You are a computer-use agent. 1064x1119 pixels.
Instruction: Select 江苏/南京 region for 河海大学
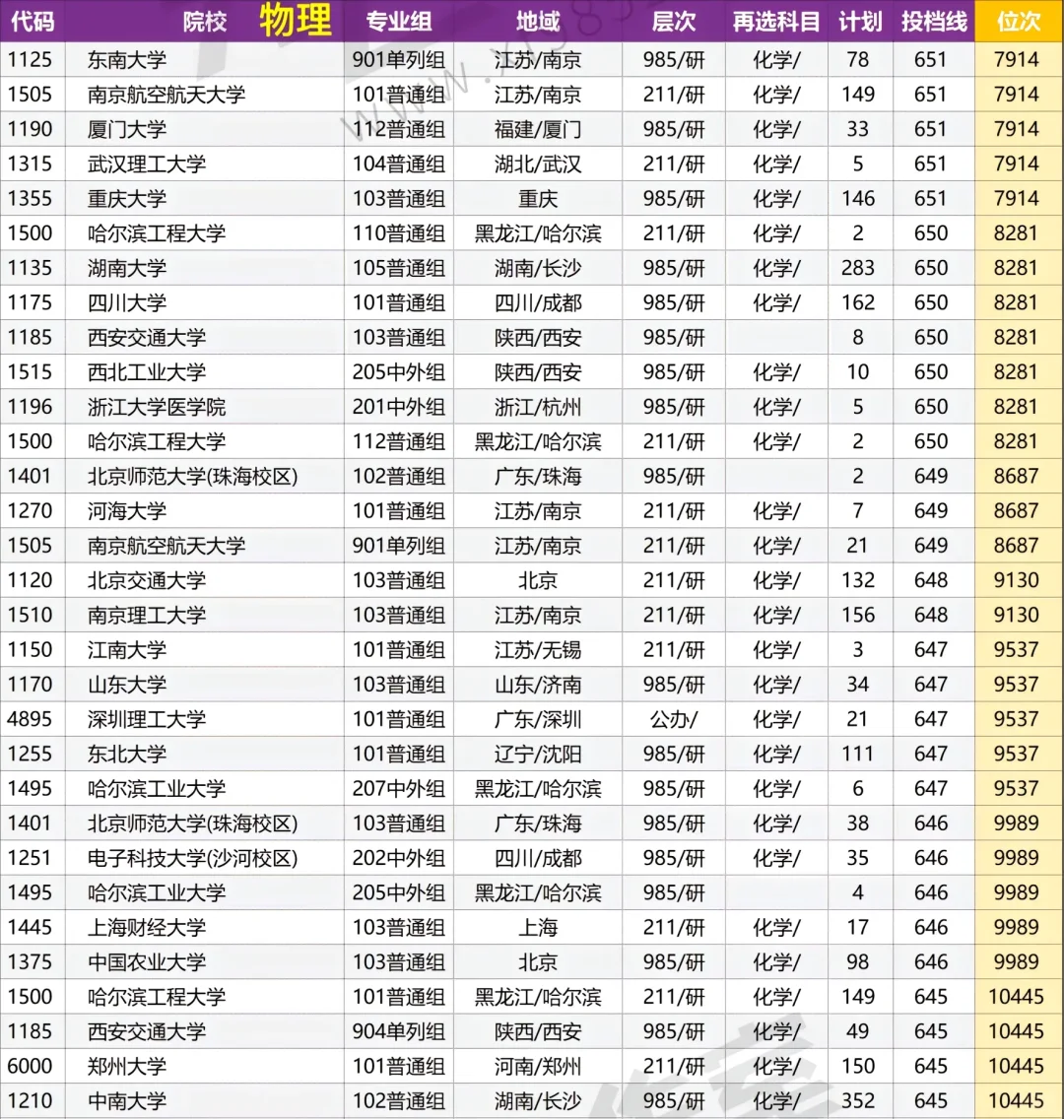537,510
